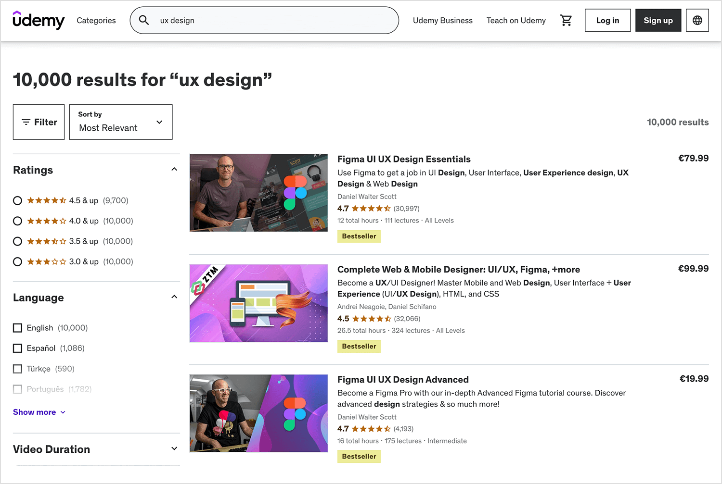
Task: Click the Filter button
Action: [x=39, y=122]
